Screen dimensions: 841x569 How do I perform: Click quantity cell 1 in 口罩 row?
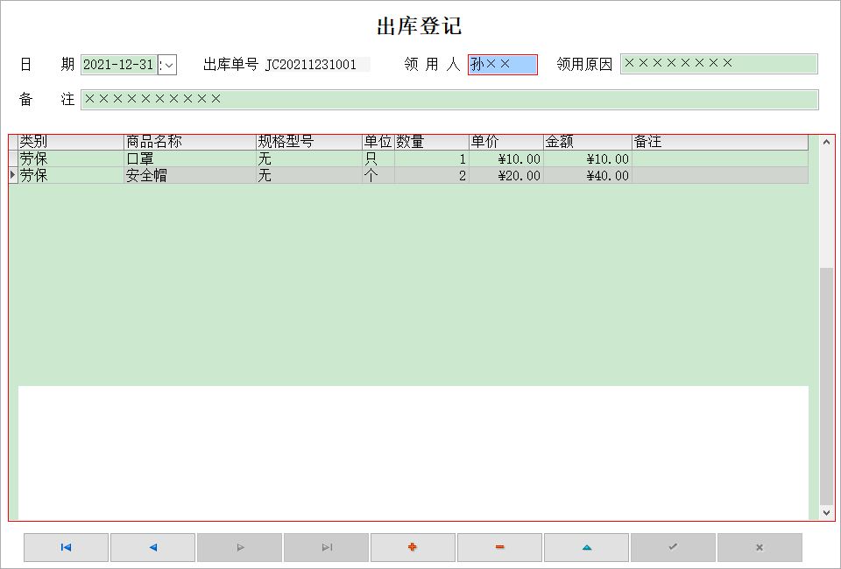pyautogui.click(x=432, y=159)
